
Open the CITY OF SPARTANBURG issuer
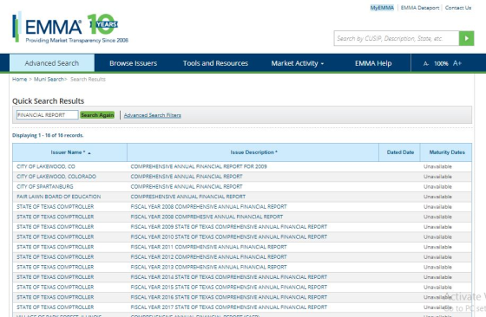click(45, 186)
